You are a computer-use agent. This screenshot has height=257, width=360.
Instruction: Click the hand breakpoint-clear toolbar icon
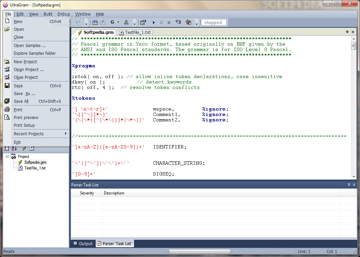(188, 22)
